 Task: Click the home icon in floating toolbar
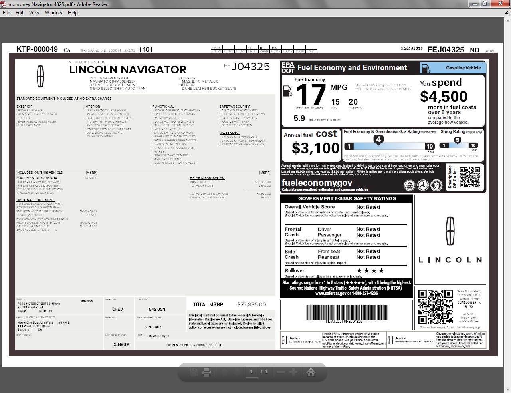(311, 373)
